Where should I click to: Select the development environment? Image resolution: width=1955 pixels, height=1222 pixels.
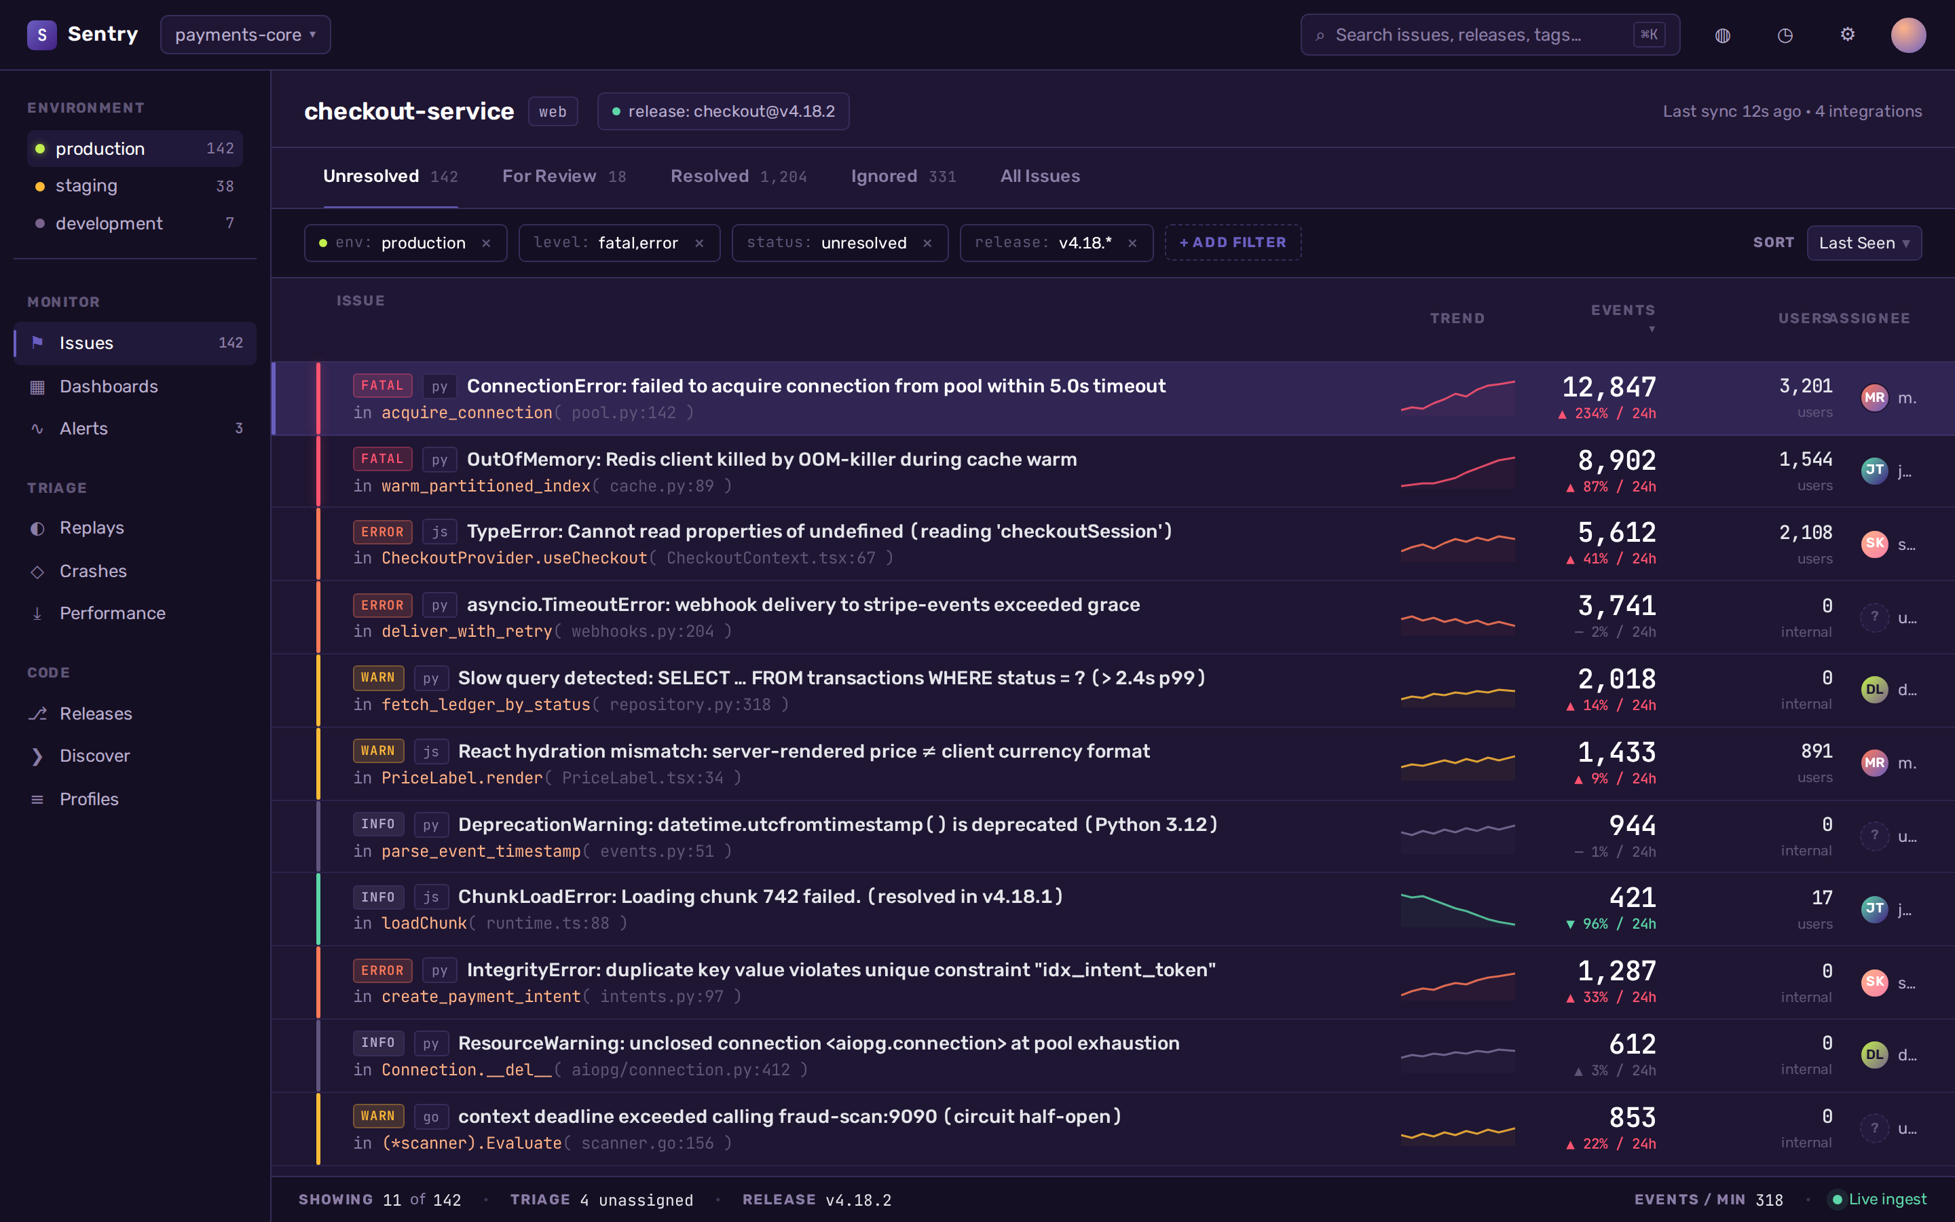pyautogui.click(x=135, y=223)
